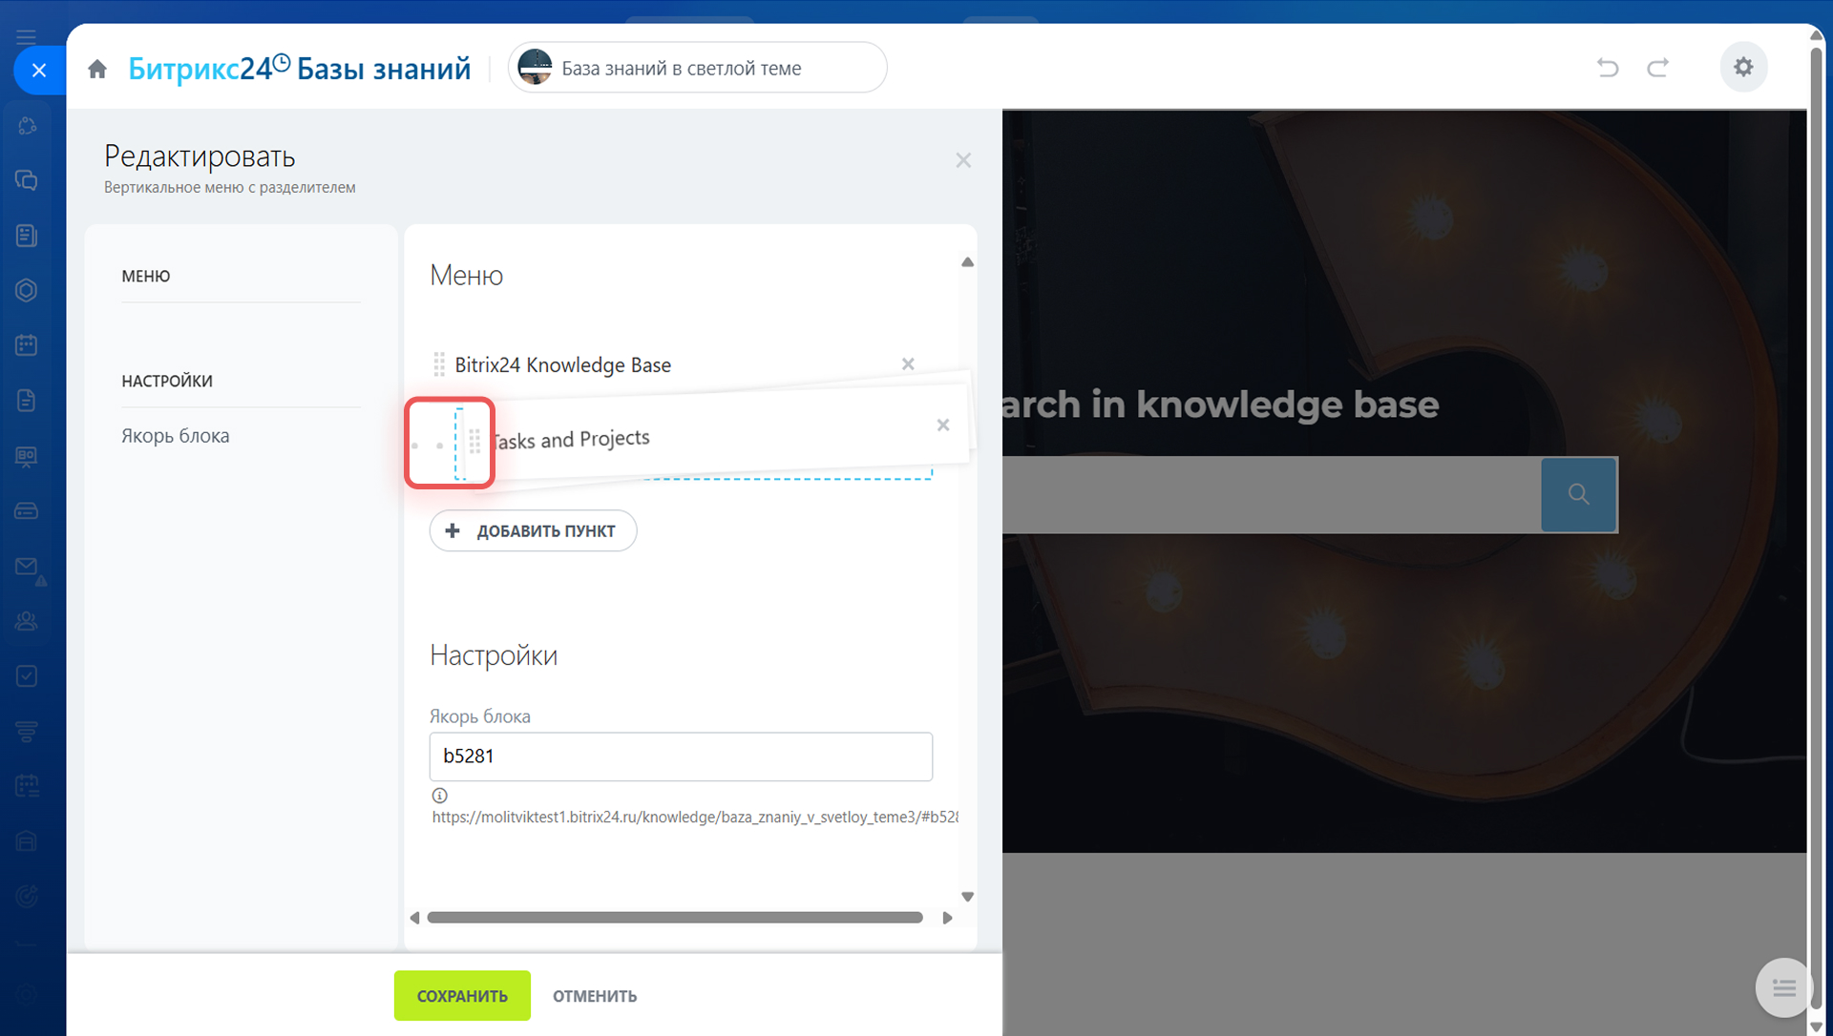This screenshot has height=1036, width=1833.
Task: Click the left arrow of the horizontal scrollbar
Action: [x=414, y=918]
